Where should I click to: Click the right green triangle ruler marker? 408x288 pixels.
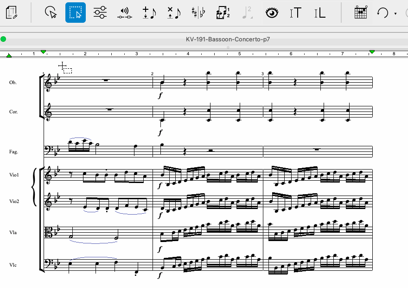(372, 52)
